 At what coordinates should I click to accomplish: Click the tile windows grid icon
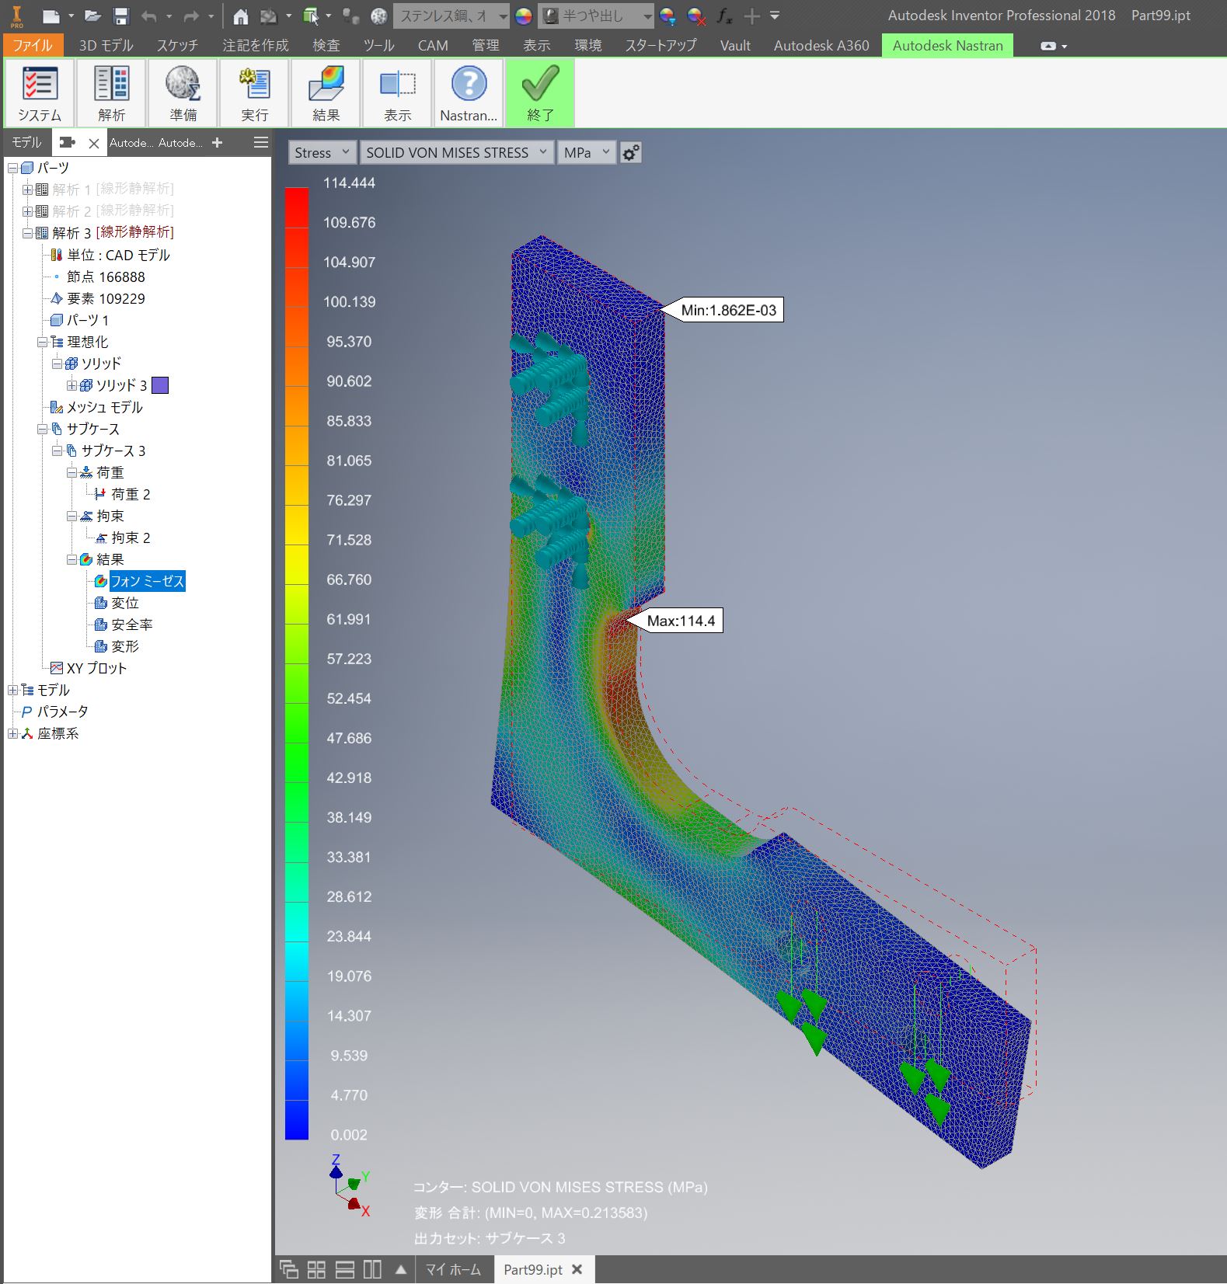(x=316, y=1269)
